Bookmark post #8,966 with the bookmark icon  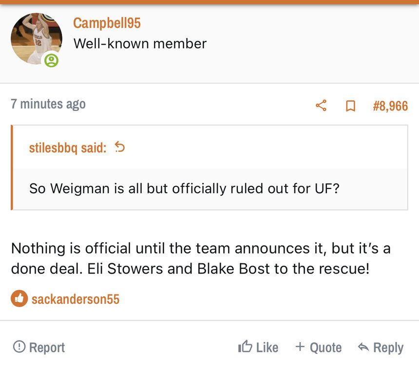click(350, 106)
